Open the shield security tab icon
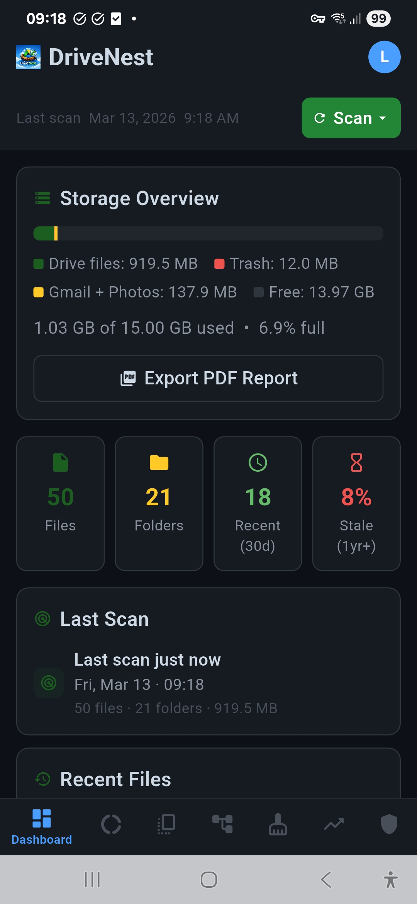417x904 pixels. pos(389,824)
